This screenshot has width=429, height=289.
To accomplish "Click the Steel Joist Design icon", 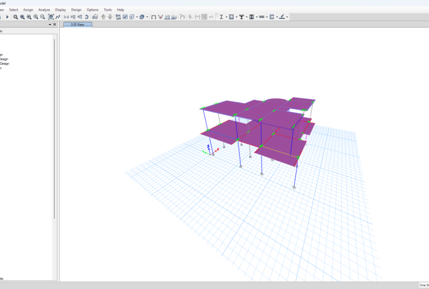I will [x=262, y=17].
